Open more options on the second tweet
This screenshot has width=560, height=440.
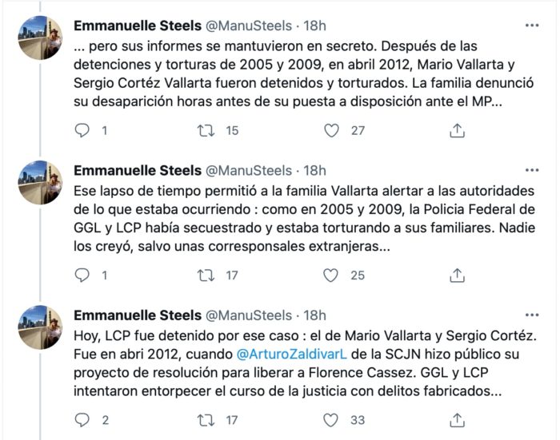(x=531, y=170)
